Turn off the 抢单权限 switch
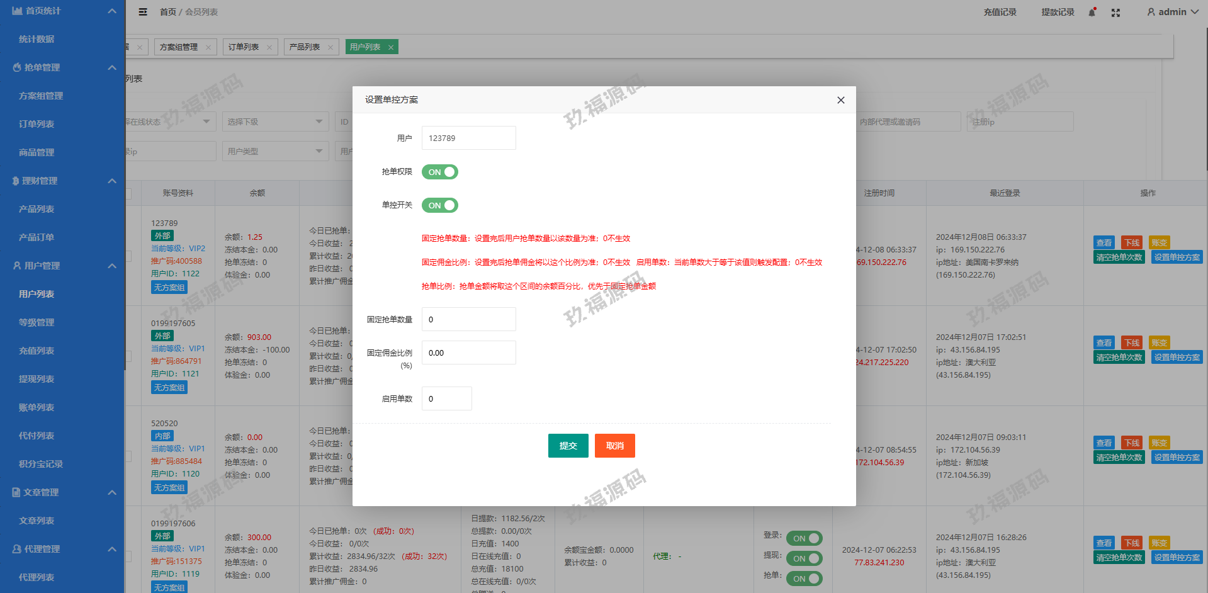The height and width of the screenshot is (593, 1208). click(x=440, y=172)
